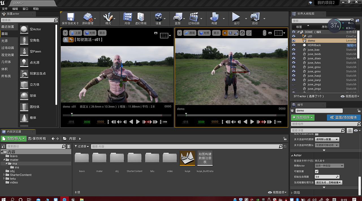Select the rotate gizmo in right viewport
Viewport: 362px width, 201px height.
230,33
